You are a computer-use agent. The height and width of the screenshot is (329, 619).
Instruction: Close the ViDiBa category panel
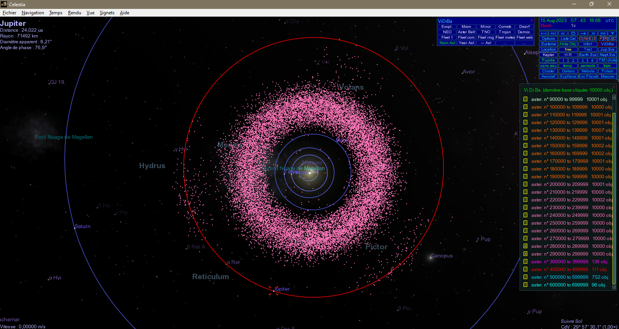click(x=532, y=20)
